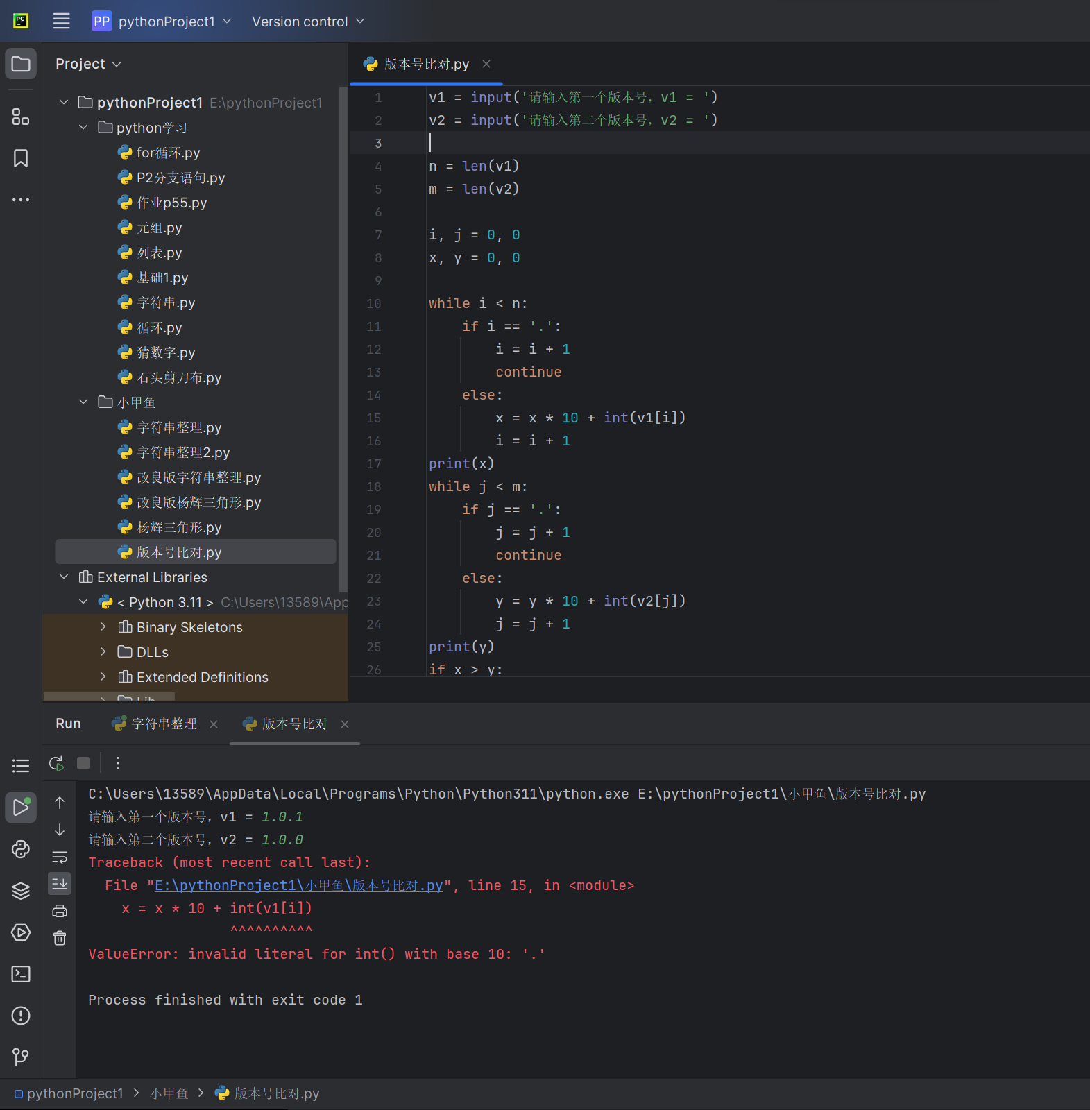Open the Project tool window folder icon

[21, 64]
